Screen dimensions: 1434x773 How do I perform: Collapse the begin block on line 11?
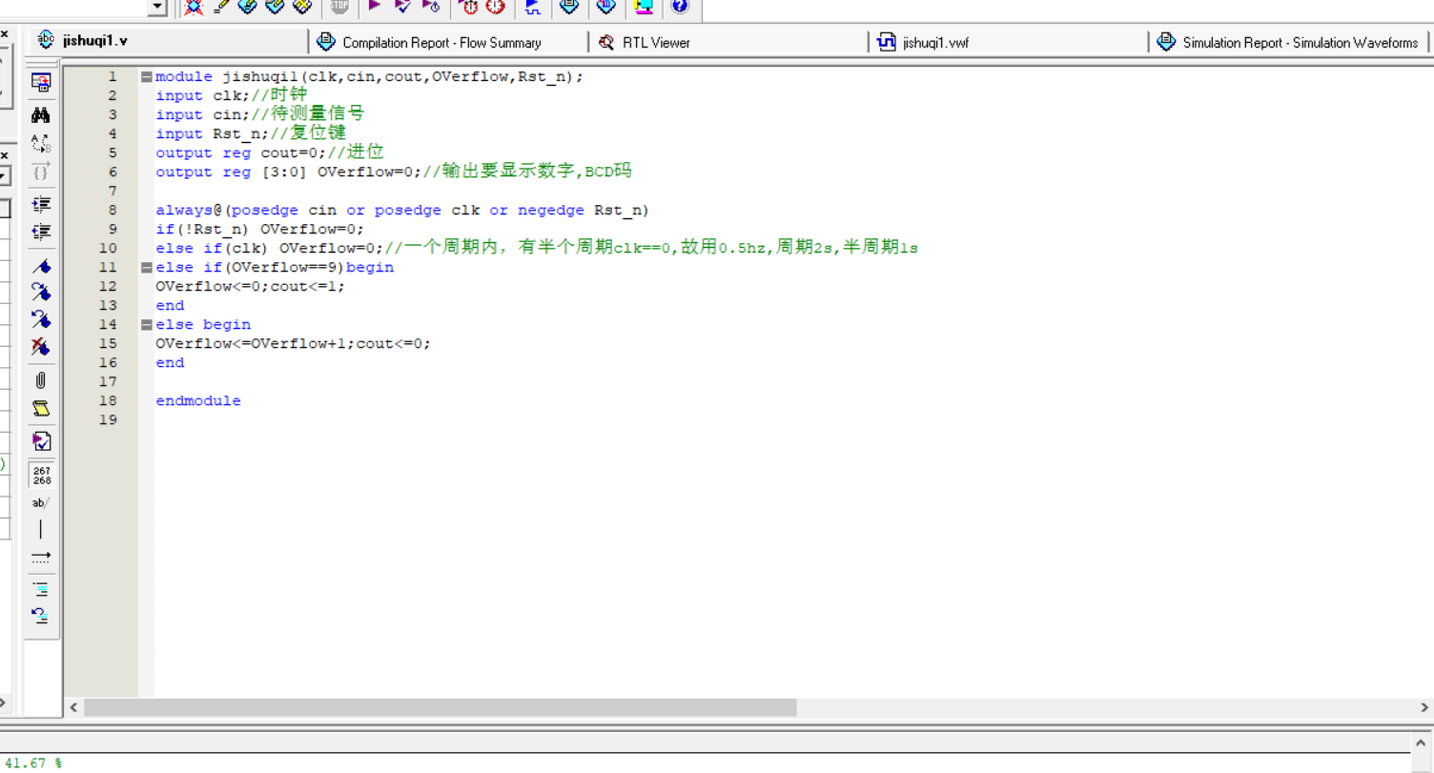(146, 268)
